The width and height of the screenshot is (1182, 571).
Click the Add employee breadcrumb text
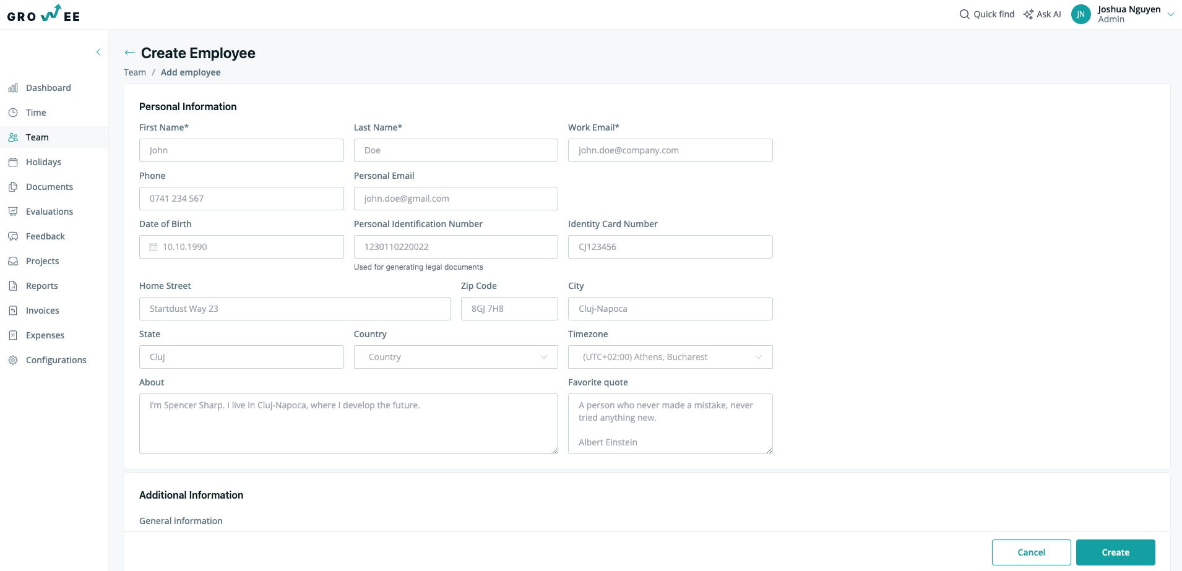click(191, 72)
